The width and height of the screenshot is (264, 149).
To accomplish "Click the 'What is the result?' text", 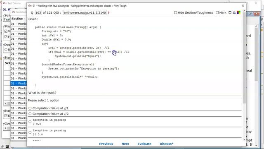I will click(x=42, y=93).
